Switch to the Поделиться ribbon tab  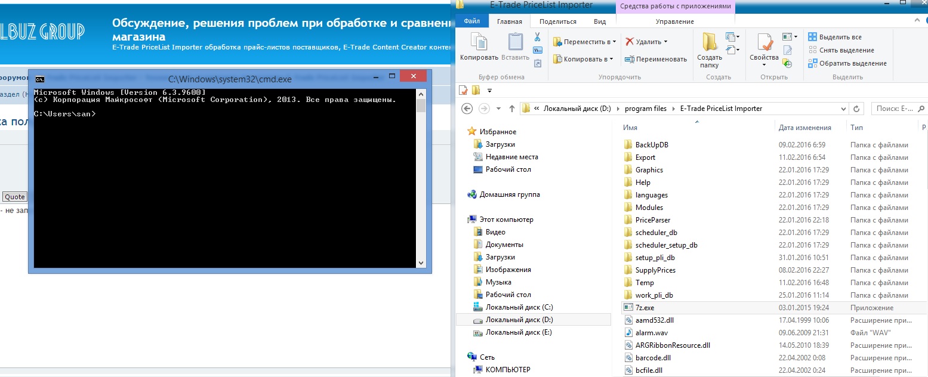click(x=557, y=21)
